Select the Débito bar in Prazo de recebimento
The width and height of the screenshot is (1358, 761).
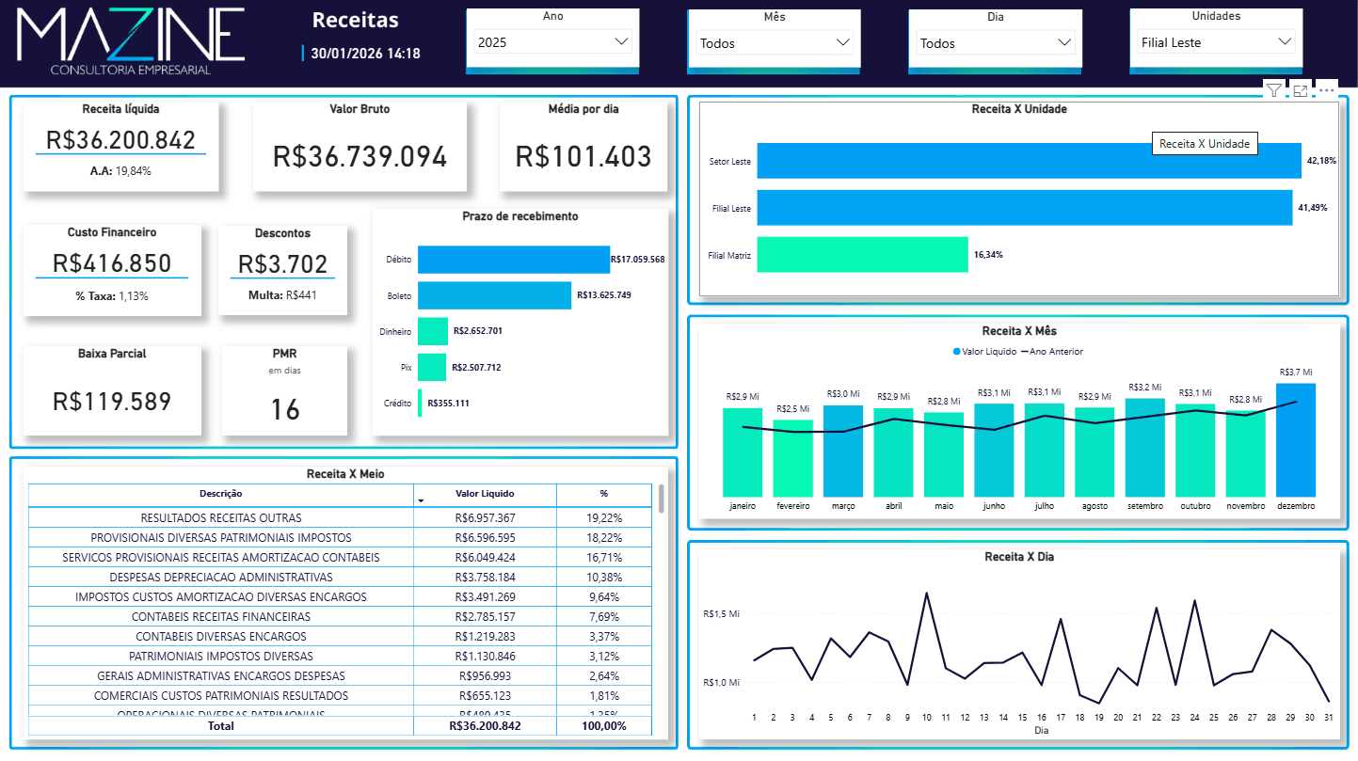coord(513,260)
